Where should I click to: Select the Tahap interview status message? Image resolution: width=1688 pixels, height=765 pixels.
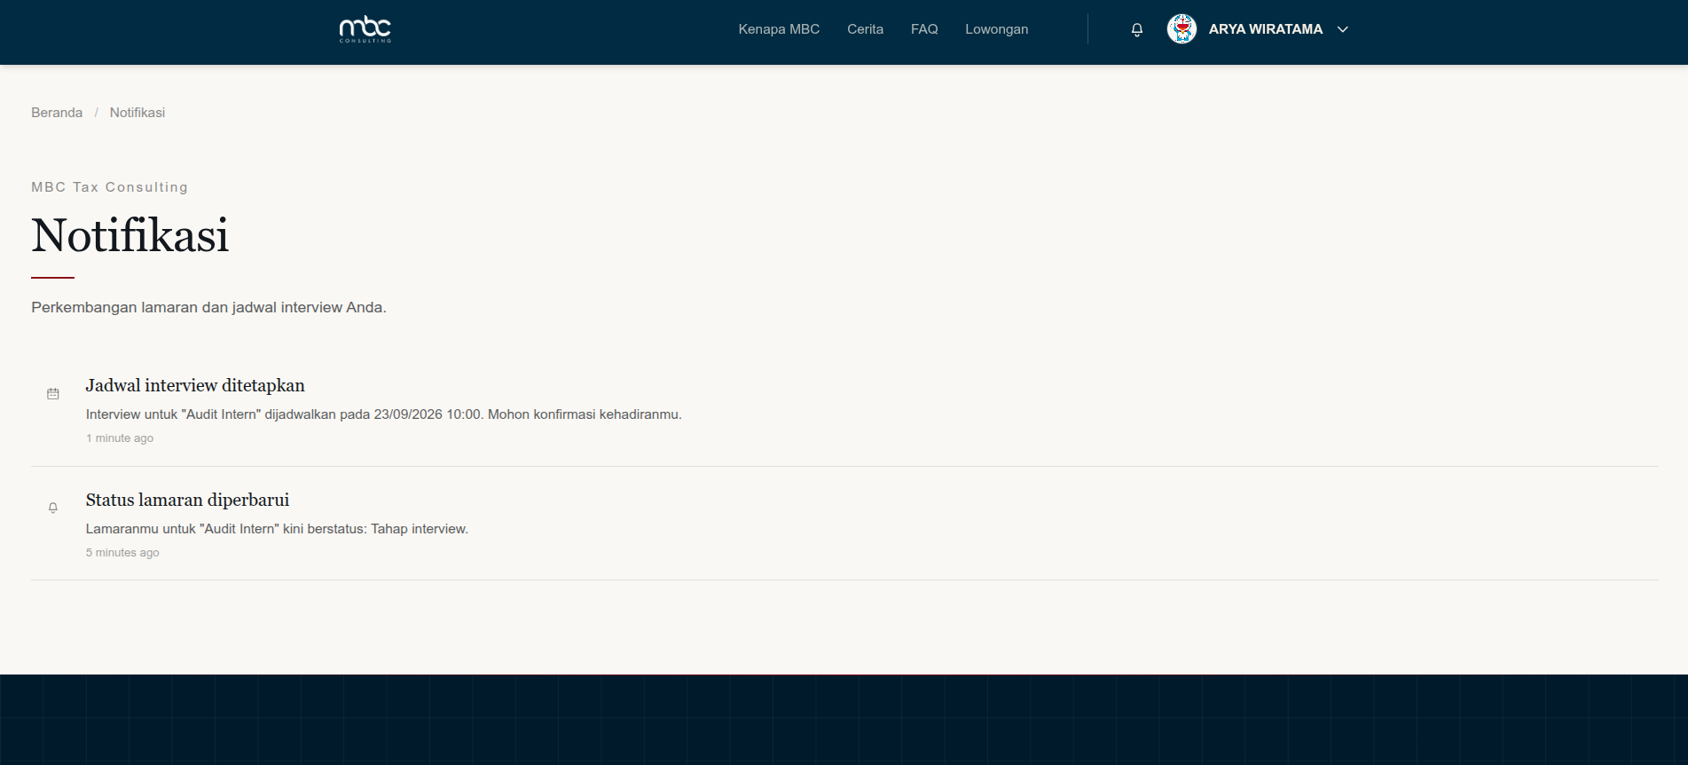click(277, 529)
